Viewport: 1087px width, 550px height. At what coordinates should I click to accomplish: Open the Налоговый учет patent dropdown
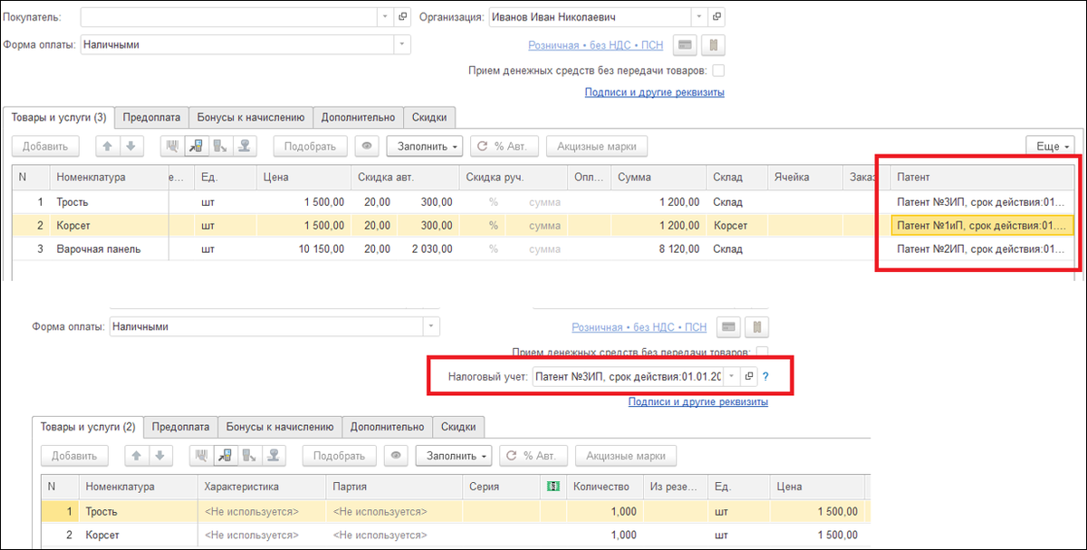click(731, 376)
